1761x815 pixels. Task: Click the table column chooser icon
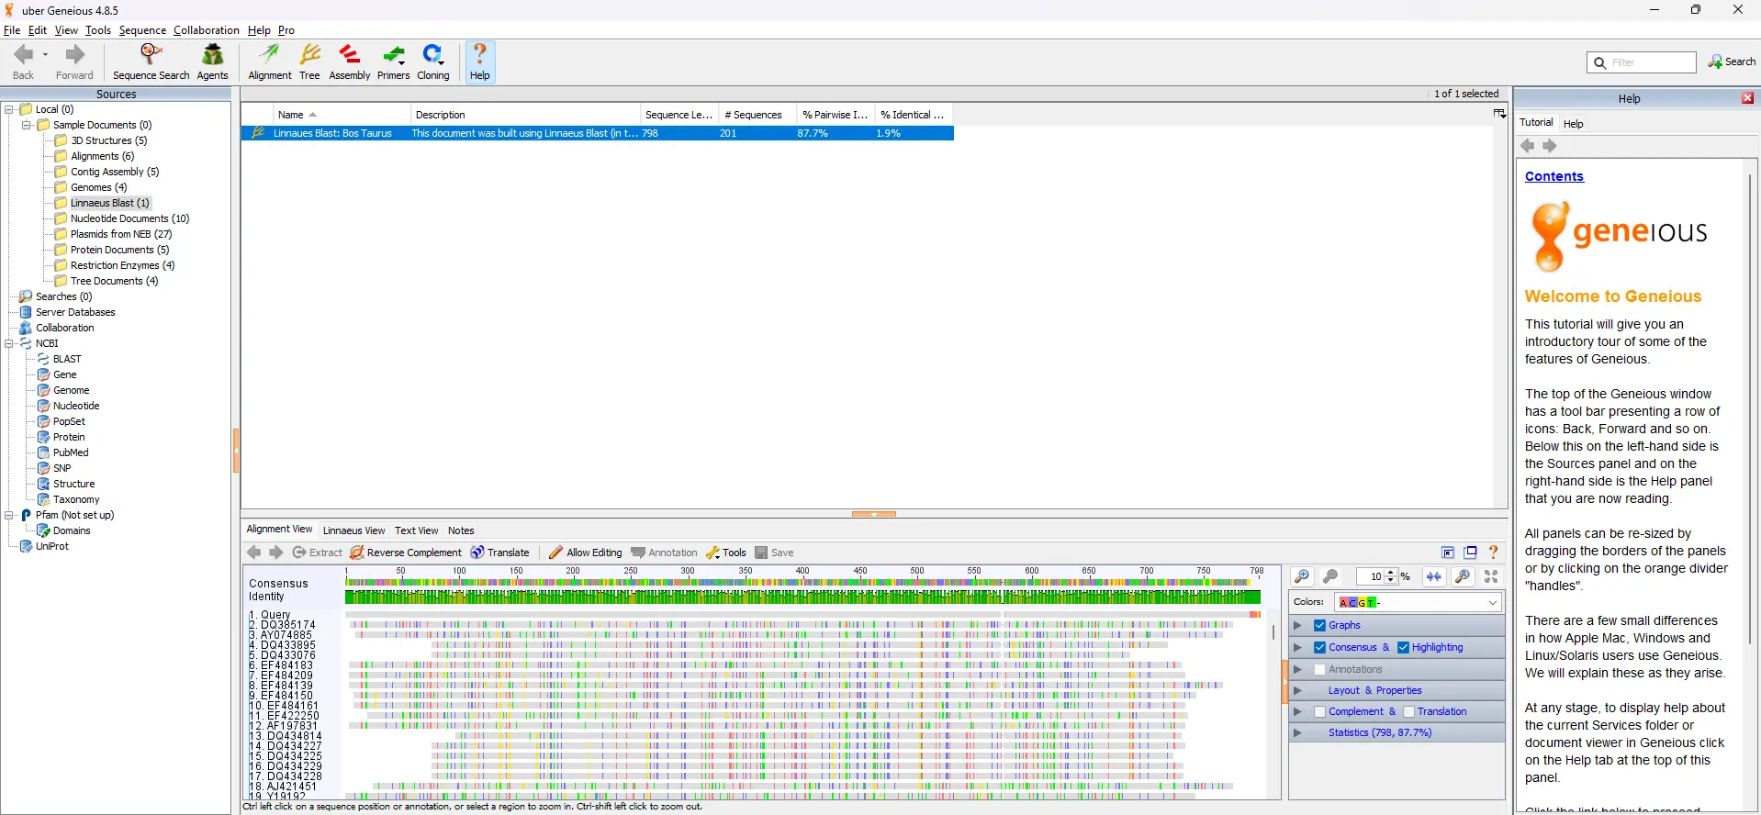click(1499, 114)
